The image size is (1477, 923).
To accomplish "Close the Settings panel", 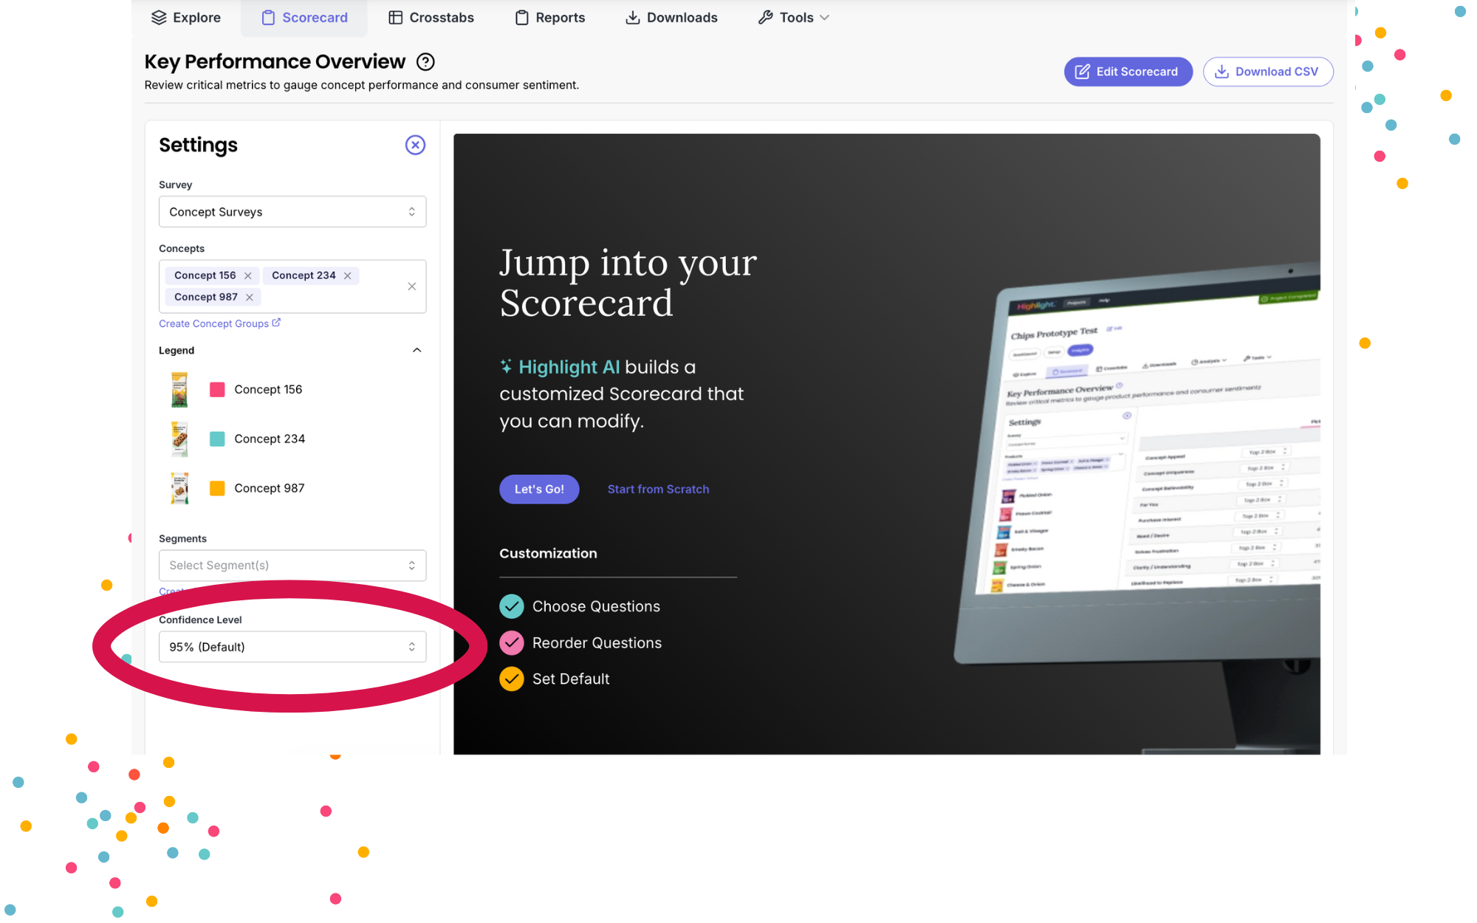I will 415,145.
